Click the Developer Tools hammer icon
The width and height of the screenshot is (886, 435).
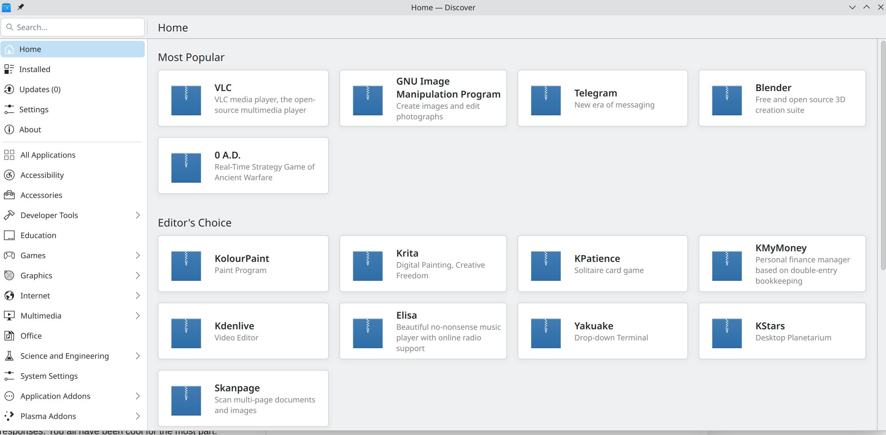point(9,215)
